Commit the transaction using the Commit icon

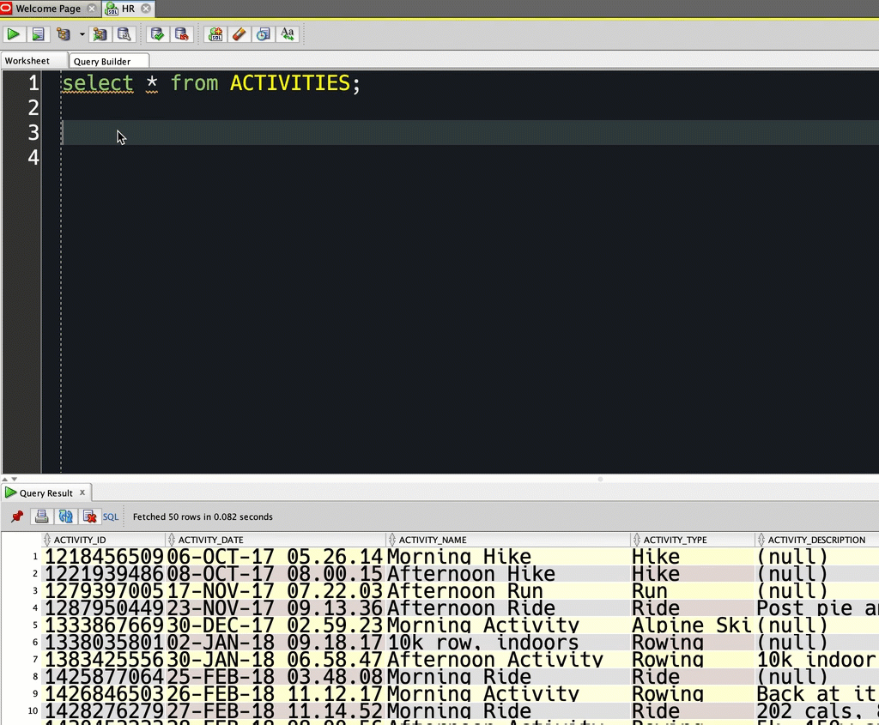pos(156,34)
